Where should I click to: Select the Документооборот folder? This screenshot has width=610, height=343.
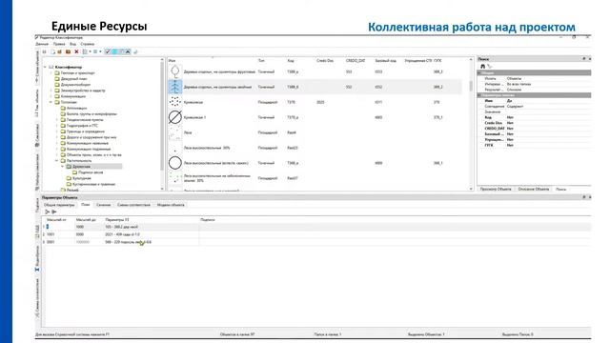coord(75,85)
